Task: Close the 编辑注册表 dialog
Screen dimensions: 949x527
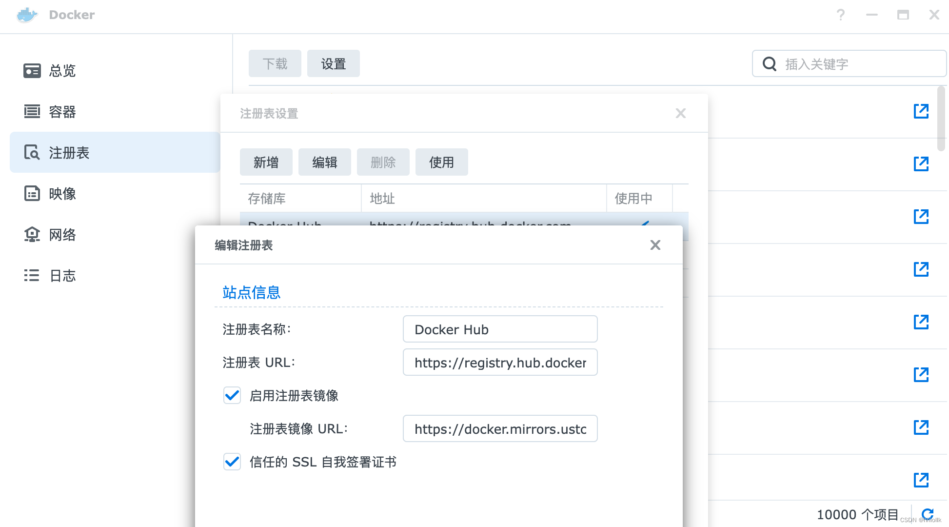Action: pyautogui.click(x=655, y=245)
